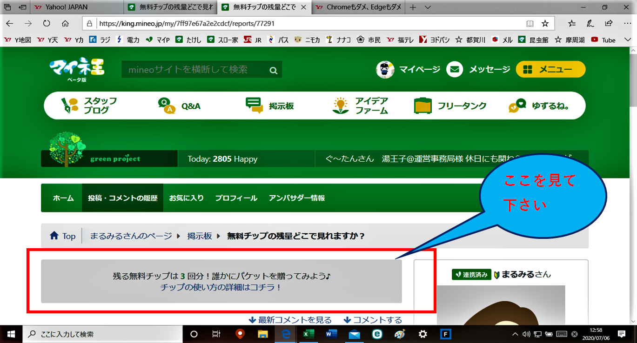637x343 pixels.
Task: Open アイデアファーム lightbulb icon
Action: 341,106
